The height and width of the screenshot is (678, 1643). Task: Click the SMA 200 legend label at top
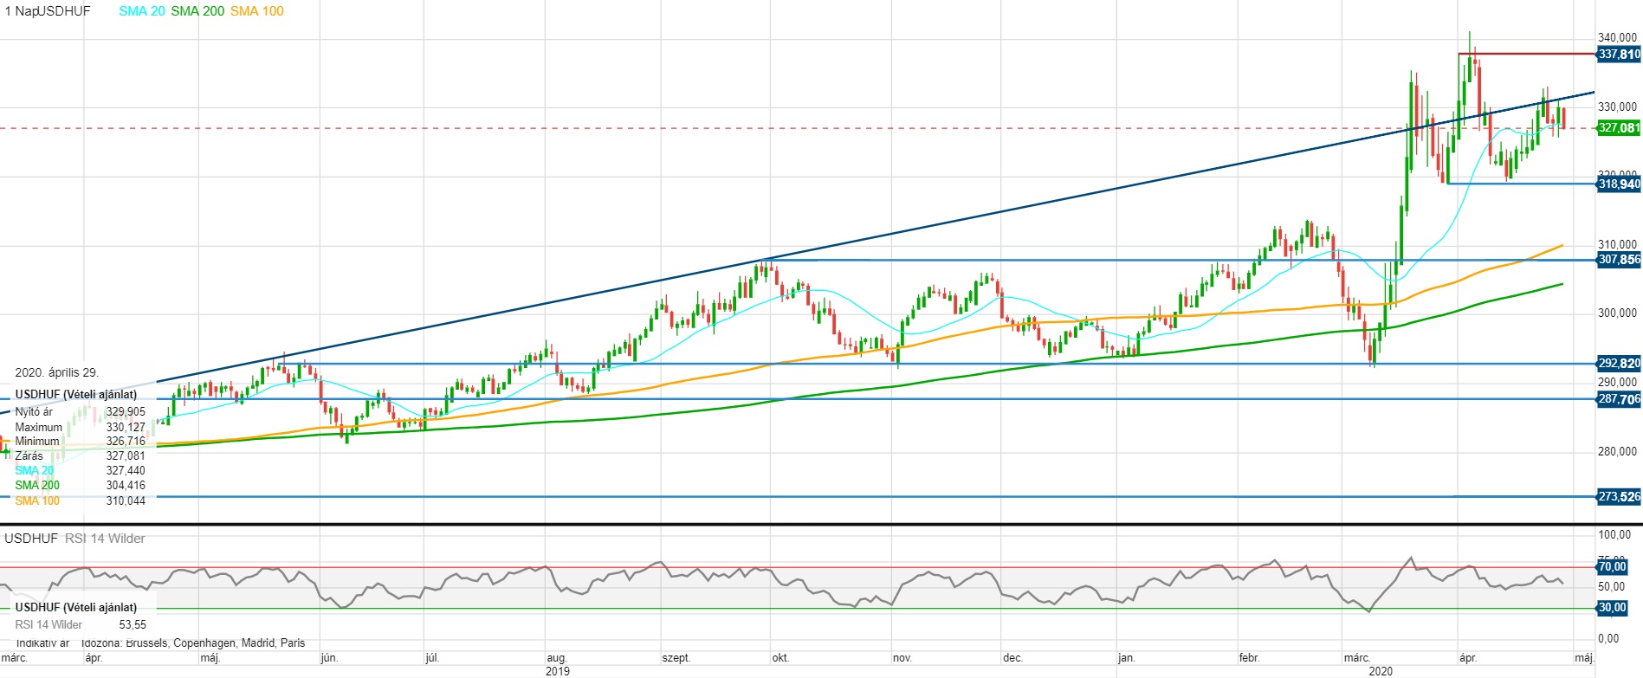click(197, 11)
